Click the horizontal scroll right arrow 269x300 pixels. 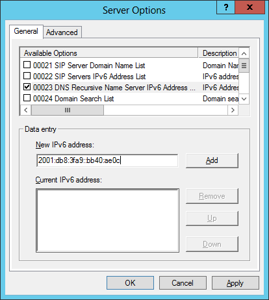[233, 110]
